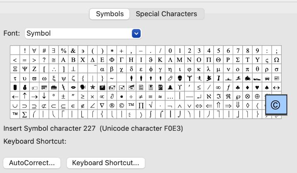Open the Font dropdown arrow
Viewport: 297px width, 173px height.
136,34
